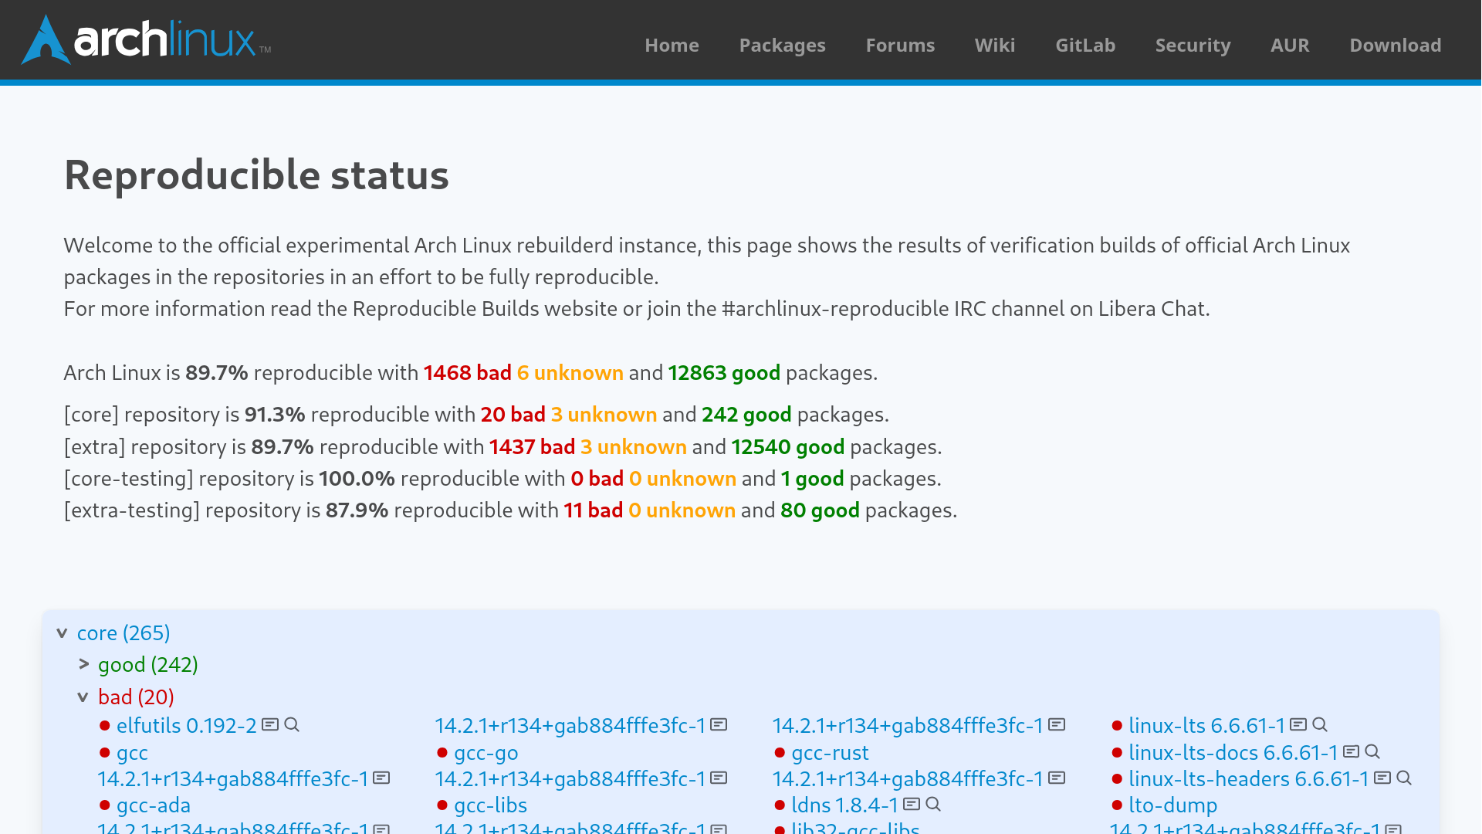
Task: Open the lto-dump package link
Action: click(x=1172, y=805)
